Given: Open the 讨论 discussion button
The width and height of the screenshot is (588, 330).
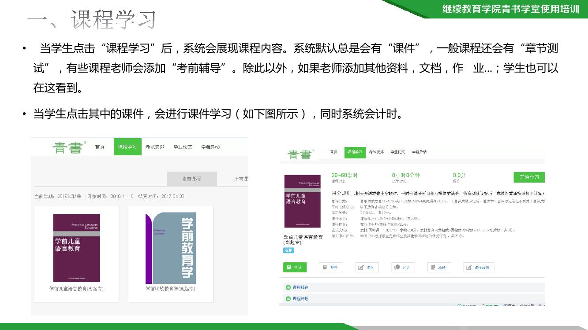Looking at the screenshot, I should click(403, 267).
